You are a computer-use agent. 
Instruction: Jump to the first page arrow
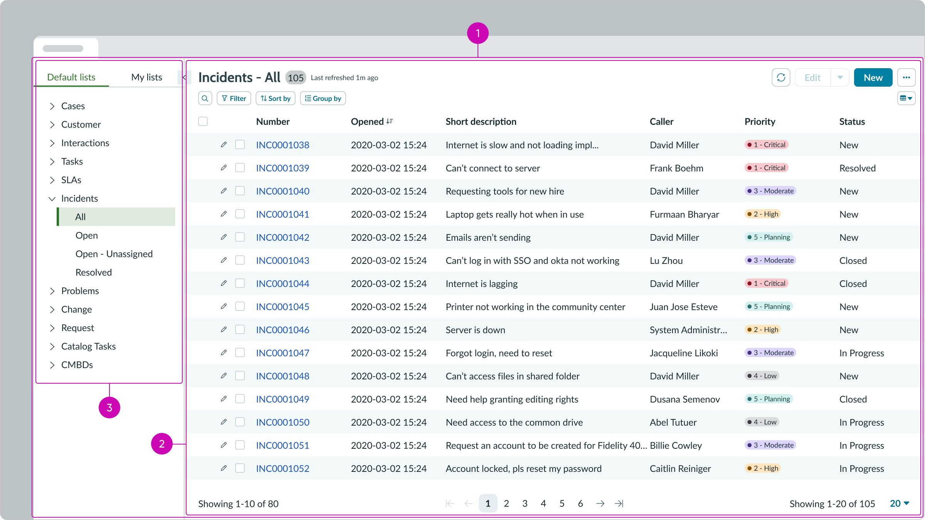(x=450, y=503)
